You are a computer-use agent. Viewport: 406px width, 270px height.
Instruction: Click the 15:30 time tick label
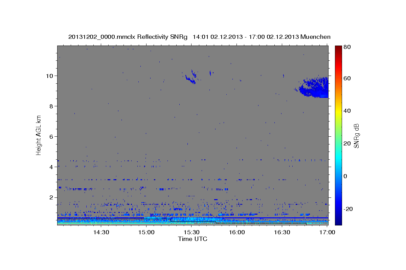(x=191, y=232)
